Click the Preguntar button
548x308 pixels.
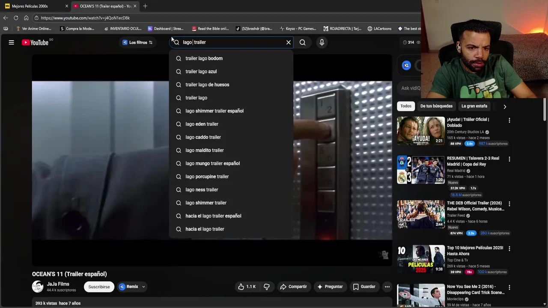[330, 287]
